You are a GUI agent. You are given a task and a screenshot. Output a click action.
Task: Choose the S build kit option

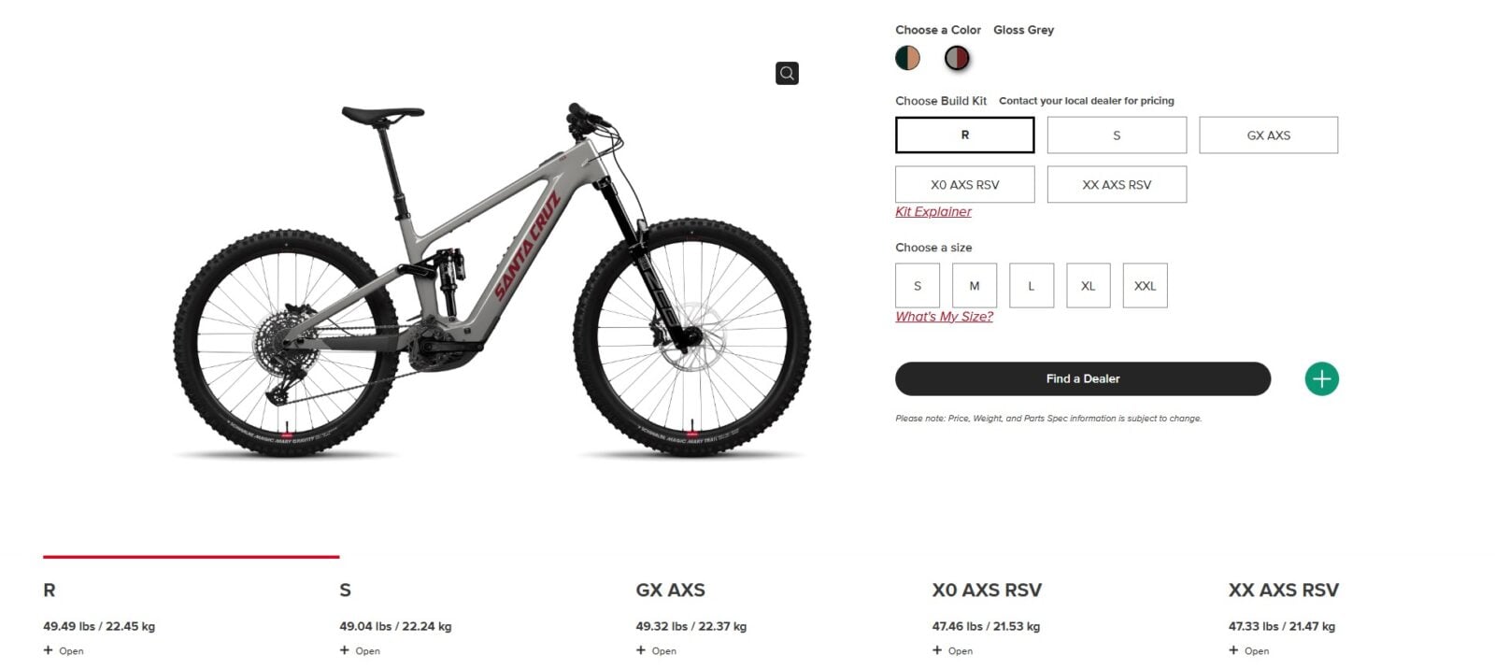1117,135
